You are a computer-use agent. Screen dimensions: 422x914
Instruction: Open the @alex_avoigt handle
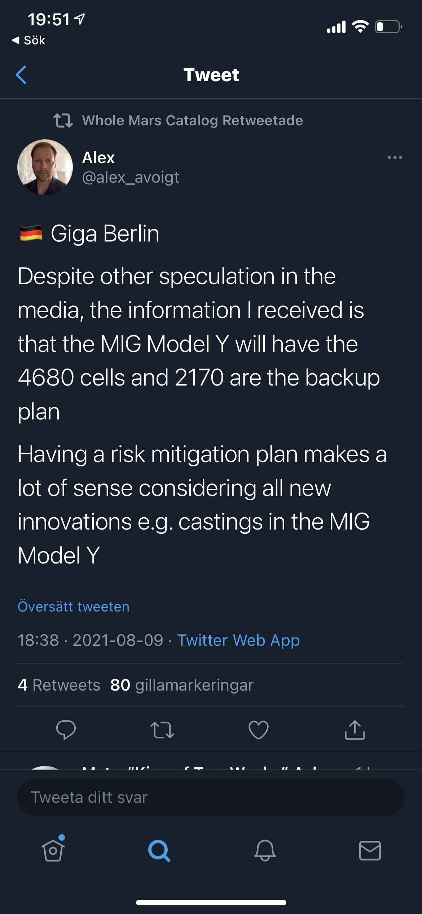click(131, 177)
